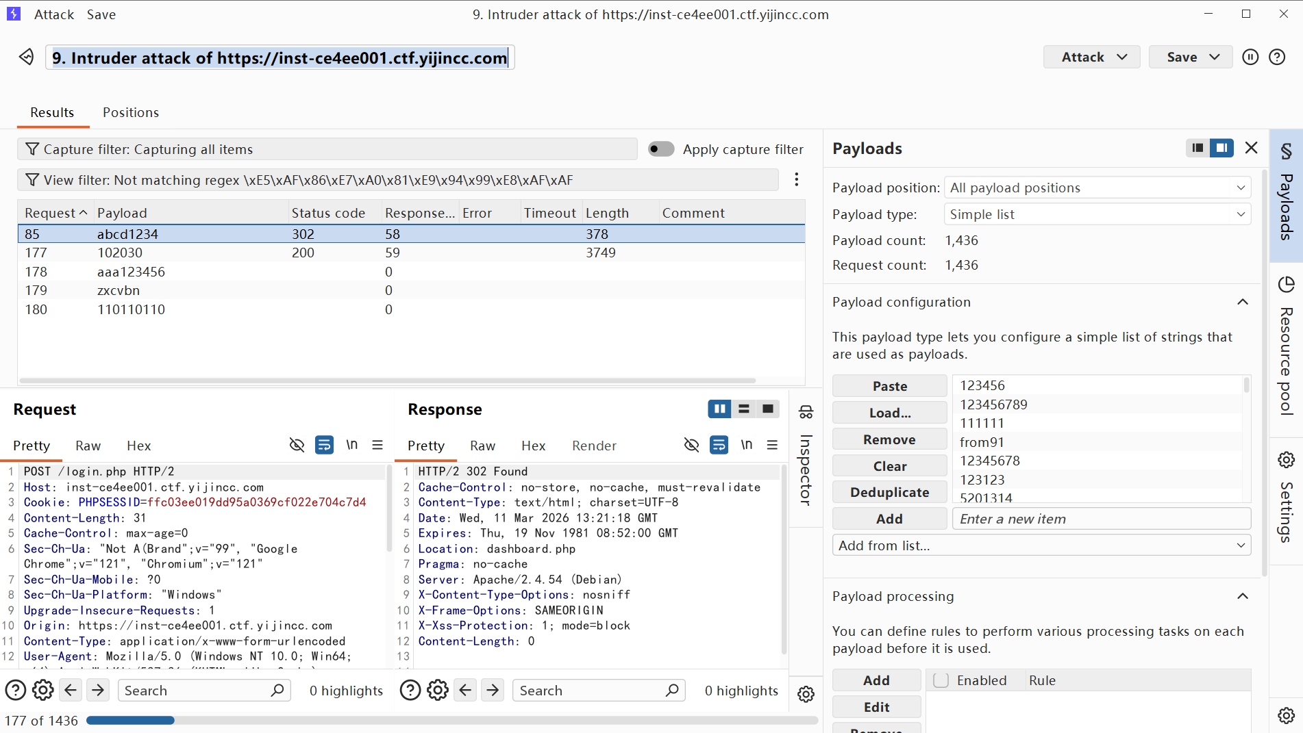Open the help icon near Save
The image size is (1303, 733).
tap(1277, 57)
